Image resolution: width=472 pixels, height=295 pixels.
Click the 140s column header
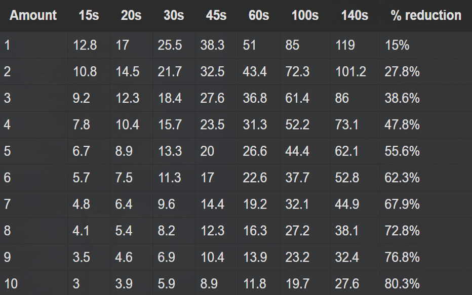click(355, 15)
